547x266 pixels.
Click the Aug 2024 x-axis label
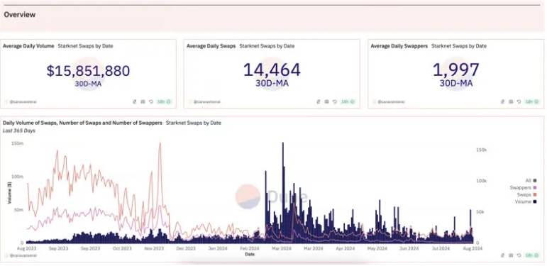point(473,248)
